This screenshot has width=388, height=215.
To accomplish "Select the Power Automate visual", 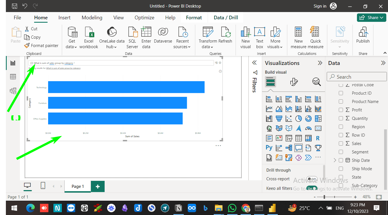I will (308, 158).
